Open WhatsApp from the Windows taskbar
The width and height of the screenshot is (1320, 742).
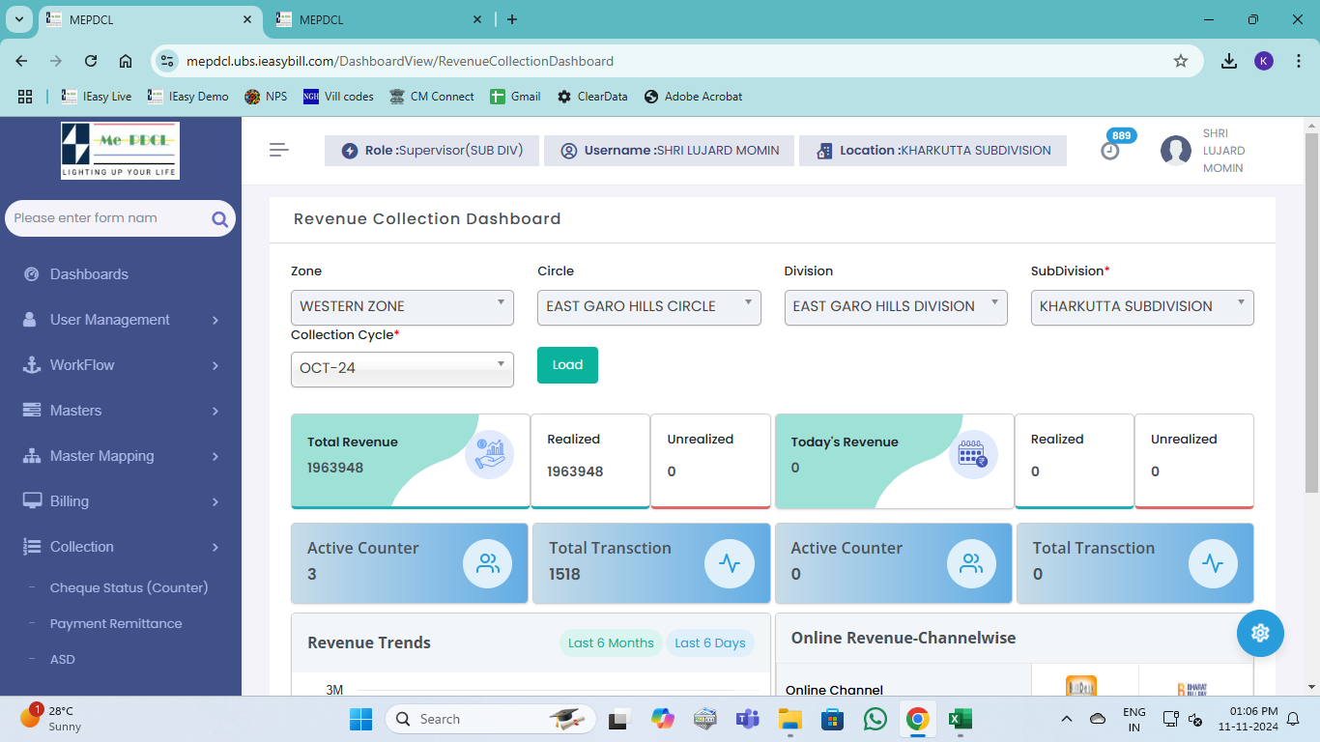click(875, 719)
